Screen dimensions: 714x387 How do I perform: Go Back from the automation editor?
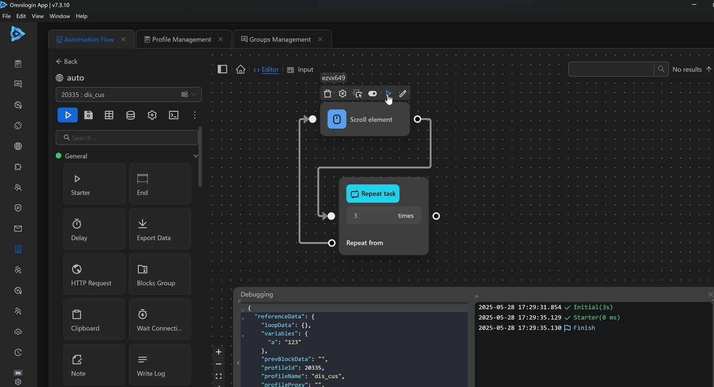click(x=67, y=61)
